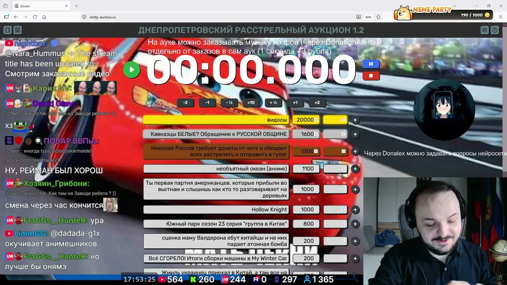Screen dimensions: 507x285
Task: Click plus button on 'Всё СГОРЕЛО!' row
Action: point(355,258)
